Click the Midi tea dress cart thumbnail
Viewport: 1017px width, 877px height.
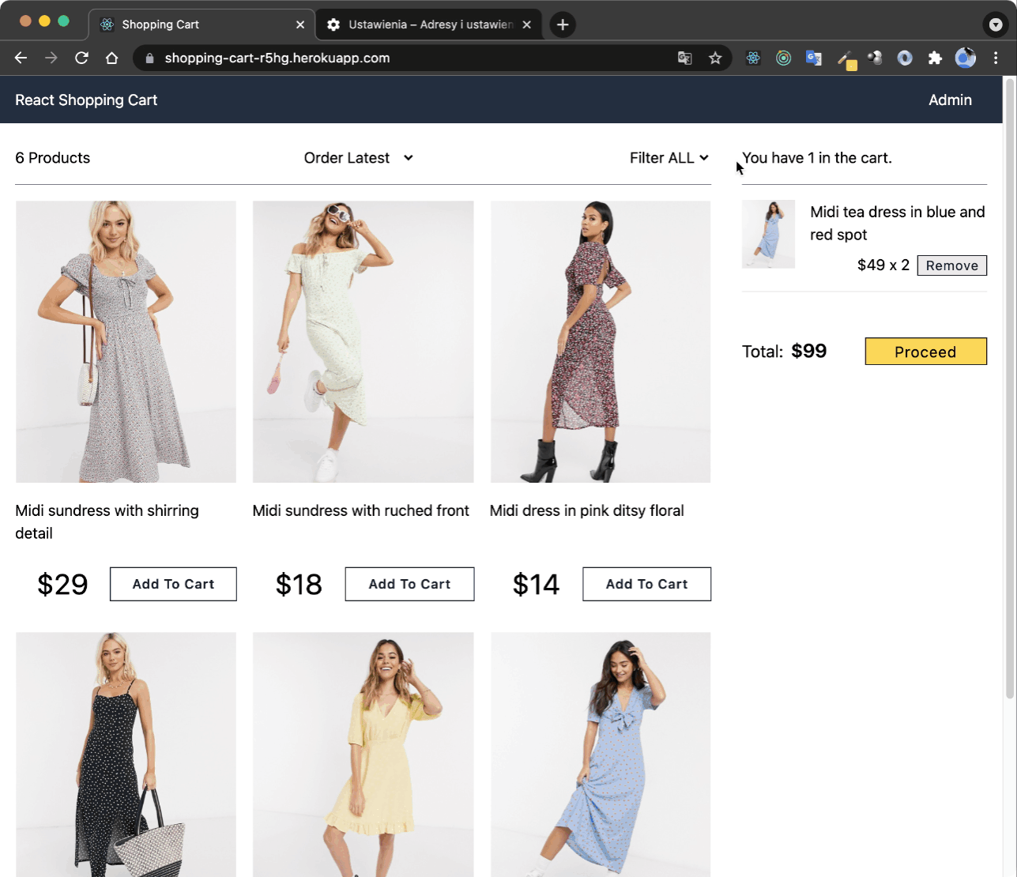(767, 233)
